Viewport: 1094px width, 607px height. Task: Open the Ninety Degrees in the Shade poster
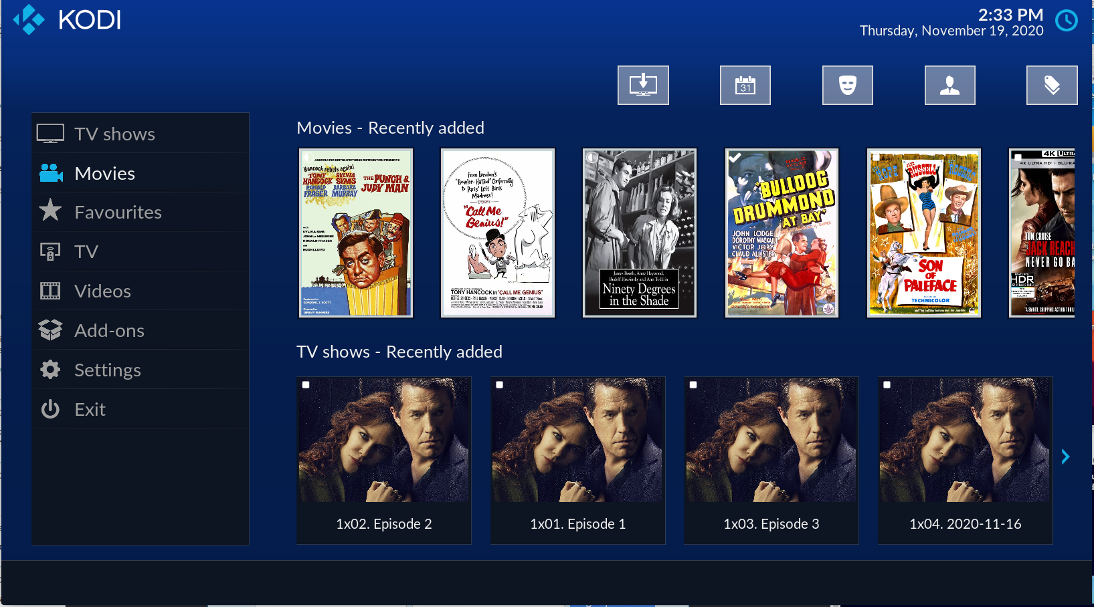[x=640, y=233]
